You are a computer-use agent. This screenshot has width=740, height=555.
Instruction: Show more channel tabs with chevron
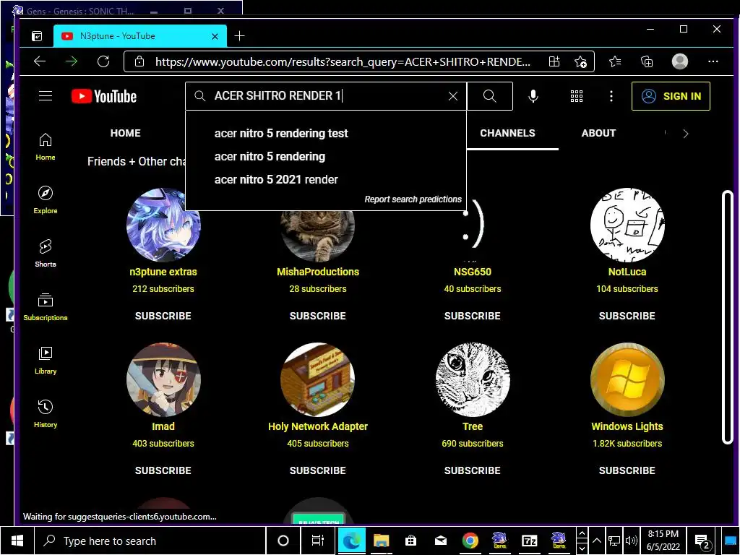coord(685,134)
